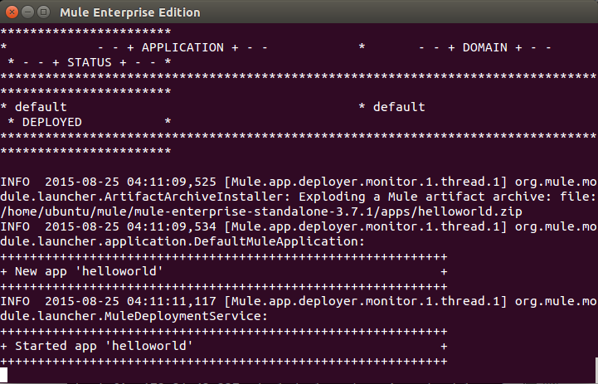The height and width of the screenshot is (384, 598).
Task: Maximize the Mule terminal window
Action: click(x=44, y=12)
